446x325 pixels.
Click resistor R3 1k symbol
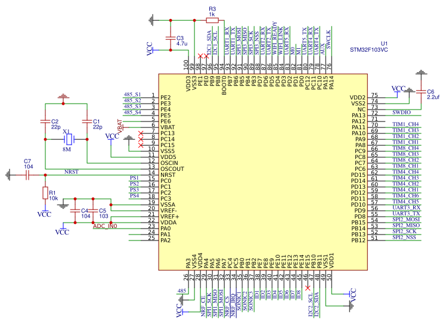click(213, 20)
